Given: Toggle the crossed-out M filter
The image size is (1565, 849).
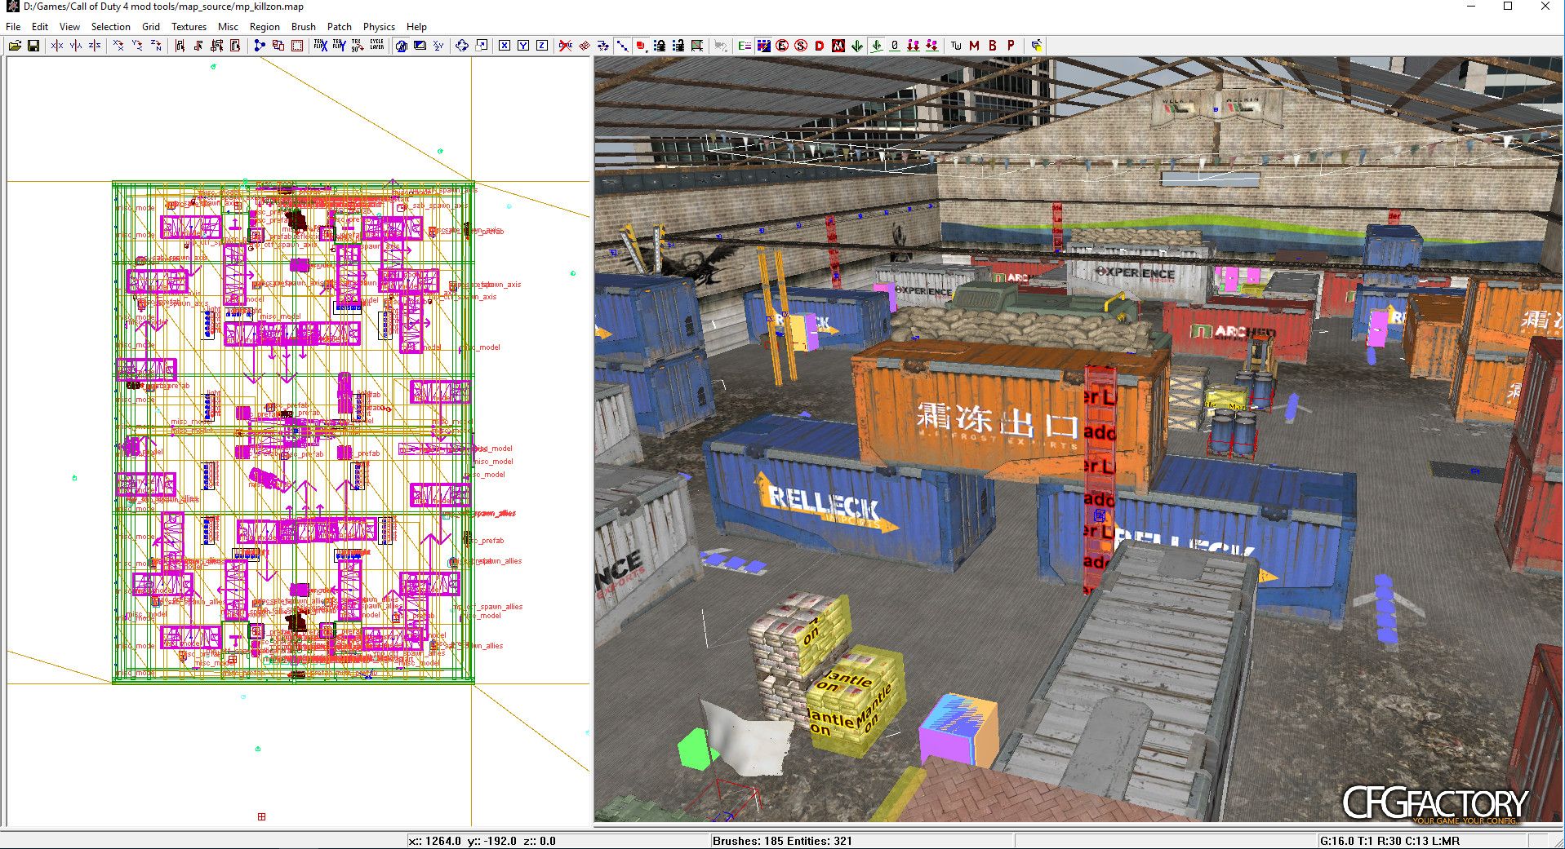Looking at the screenshot, I should tap(838, 46).
